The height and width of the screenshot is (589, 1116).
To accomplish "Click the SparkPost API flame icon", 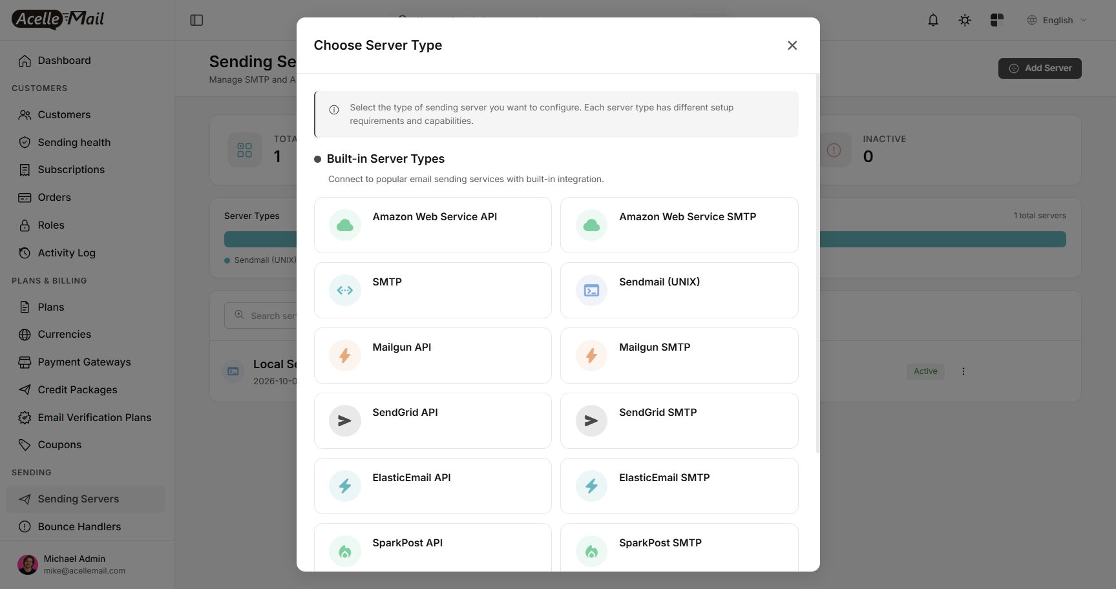I will coord(345,552).
